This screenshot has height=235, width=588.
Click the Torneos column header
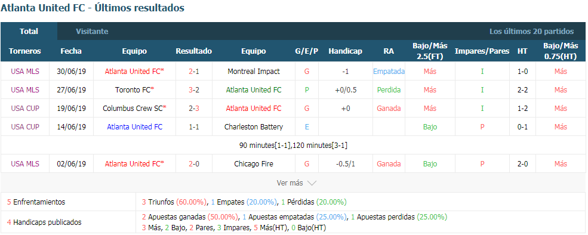[25, 51]
